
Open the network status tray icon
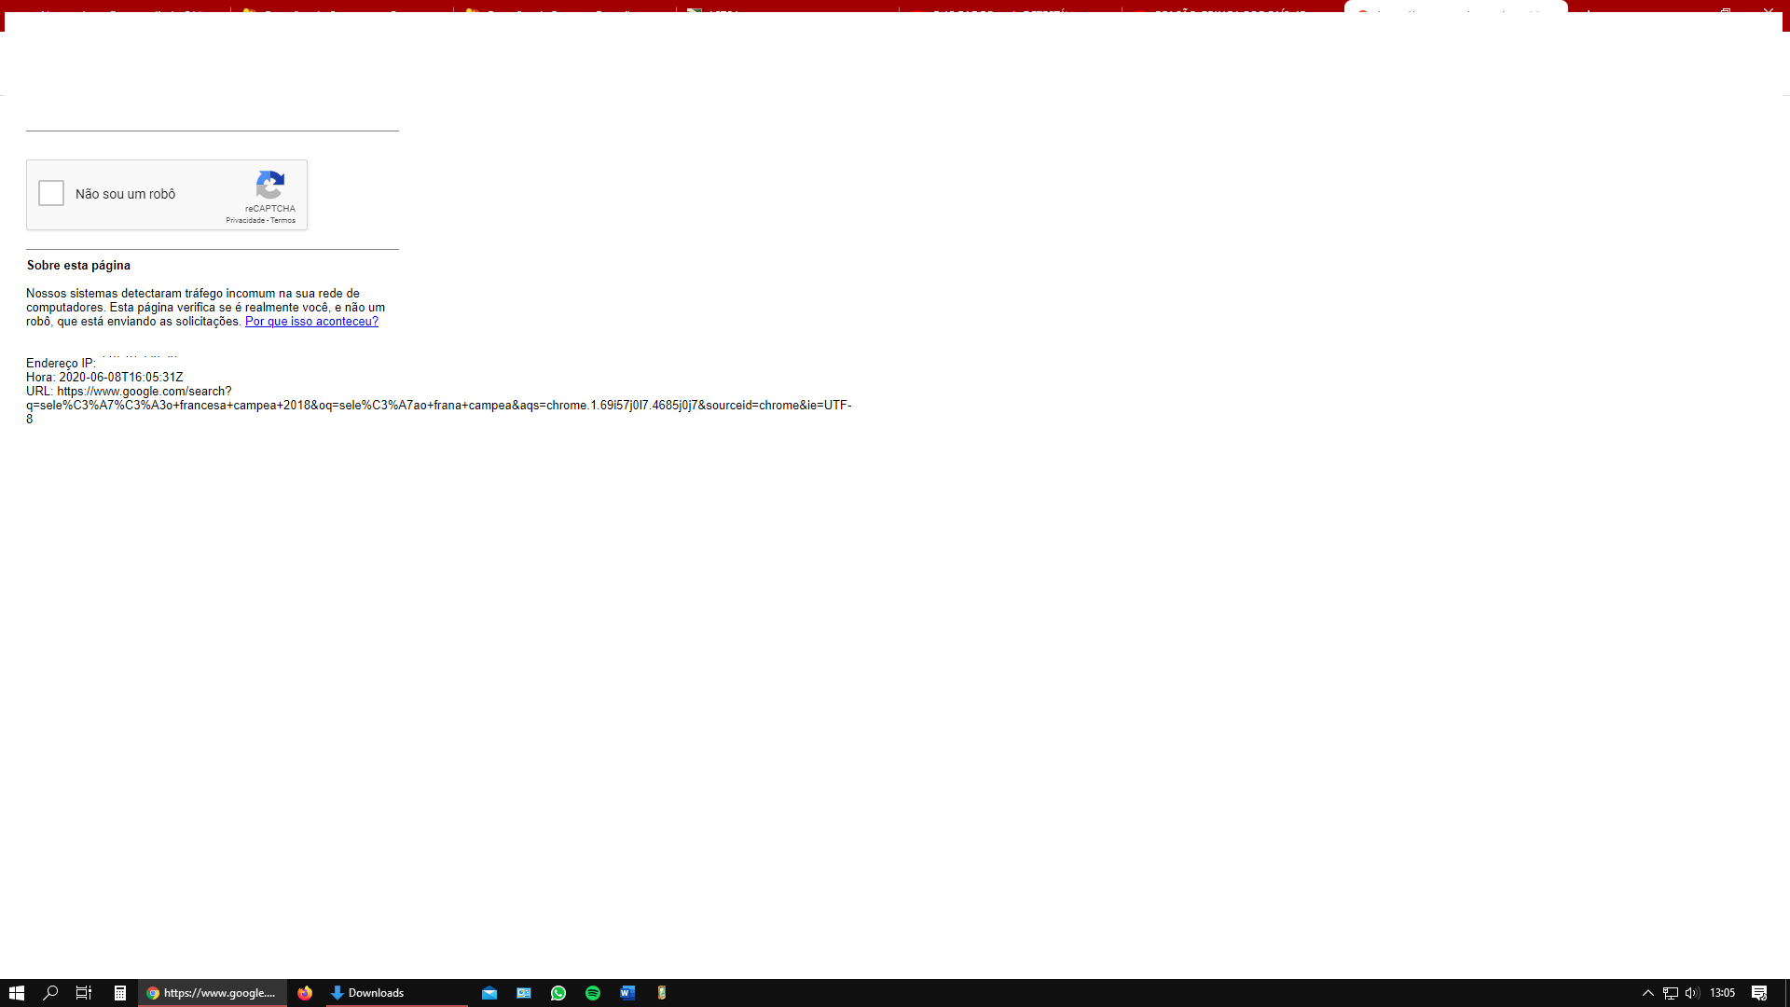tap(1671, 993)
